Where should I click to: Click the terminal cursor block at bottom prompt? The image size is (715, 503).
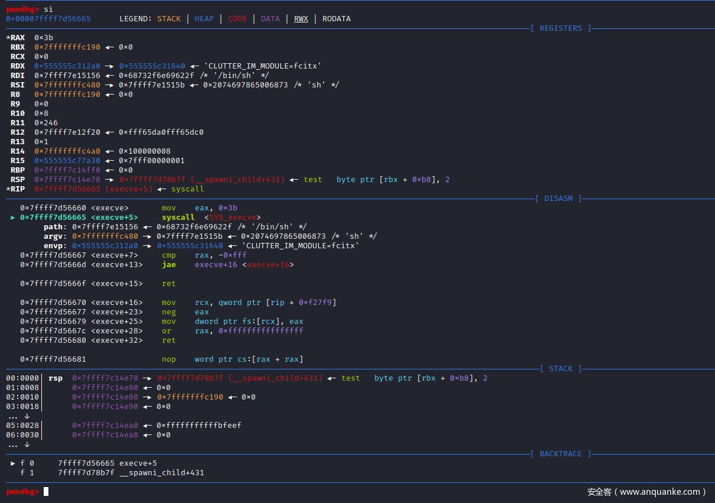tap(46, 492)
